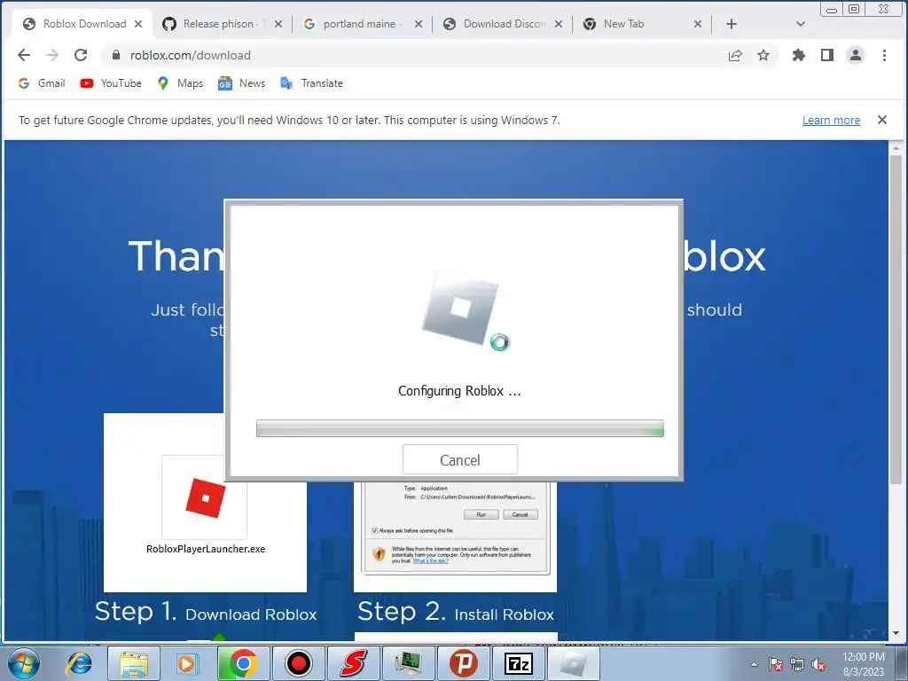The image size is (908, 681).
Task: Open the network tray icon
Action: [797, 664]
